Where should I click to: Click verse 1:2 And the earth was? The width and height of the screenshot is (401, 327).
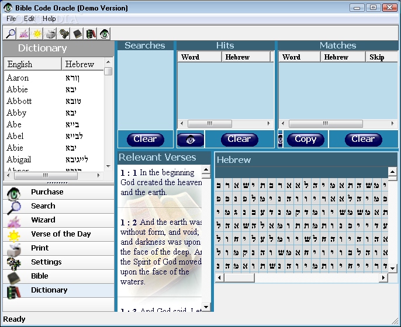click(161, 252)
